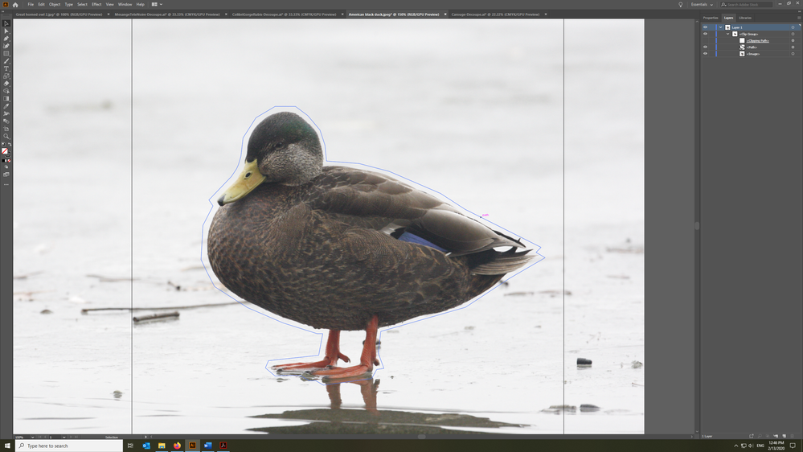Click the Windows taskbar search box
Screen dimensions: 803x452
tap(70, 446)
